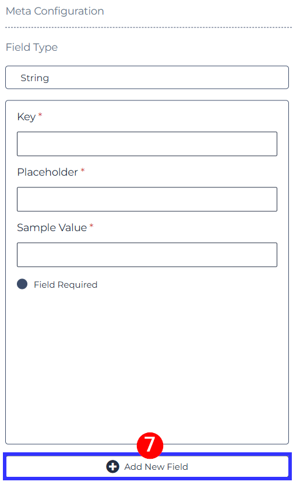The image size is (293, 485).
Task: Click the Sample Value field label
Action: (52, 228)
